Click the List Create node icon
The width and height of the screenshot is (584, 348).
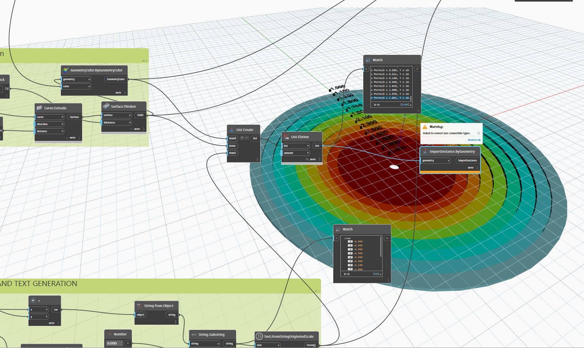coord(231,129)
